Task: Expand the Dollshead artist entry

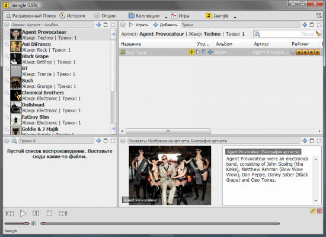Action: [x=7, y=105]
